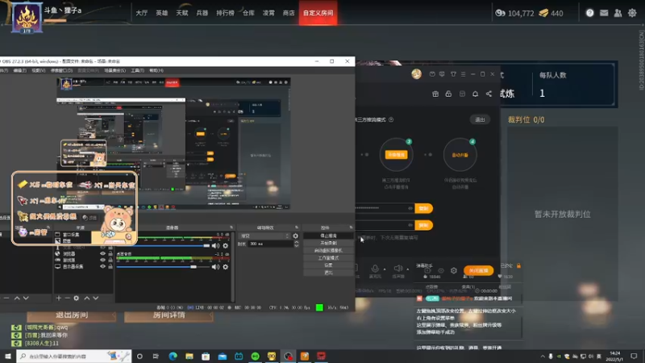The image size is (645, 363).
Task: Open game settings gear icon at top right
Action: [x=632, y=13]
